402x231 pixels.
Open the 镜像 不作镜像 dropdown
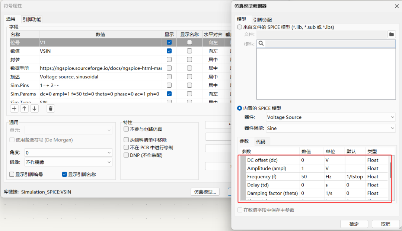68,162
